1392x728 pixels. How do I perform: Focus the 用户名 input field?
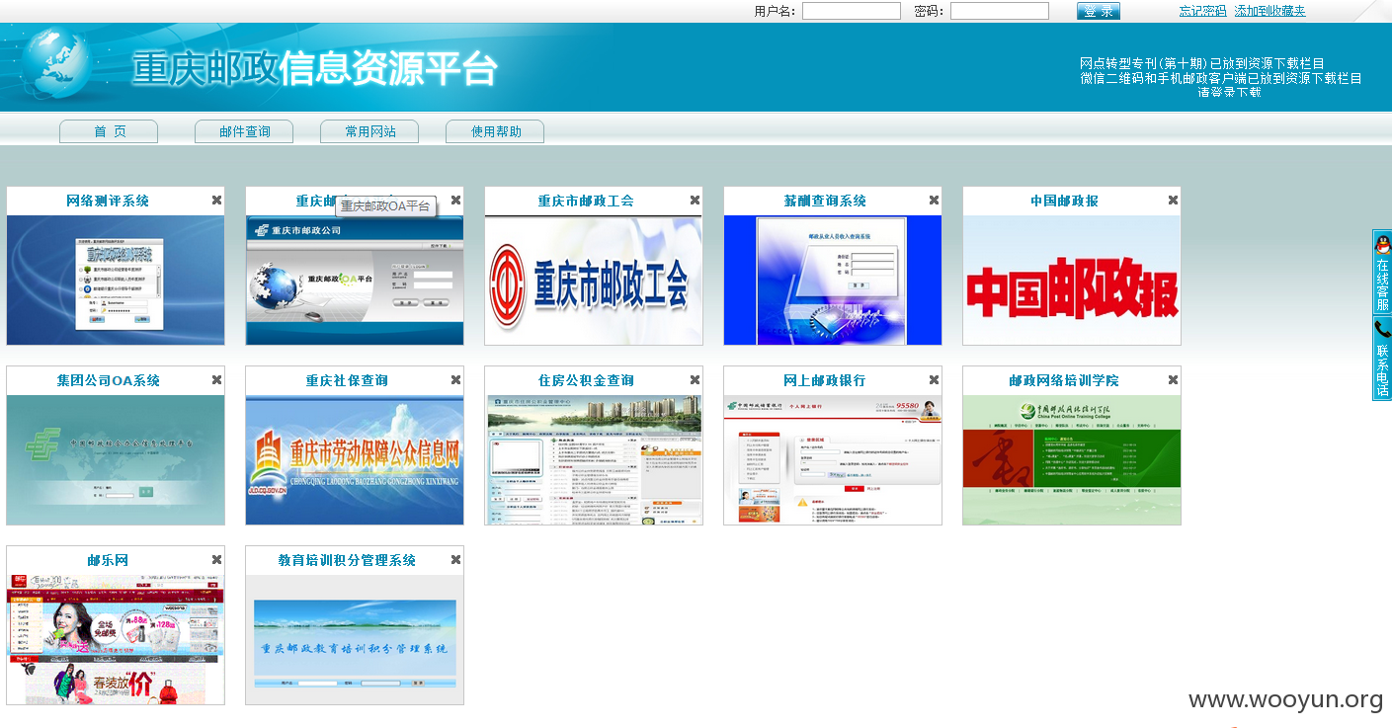click(852, 11)
